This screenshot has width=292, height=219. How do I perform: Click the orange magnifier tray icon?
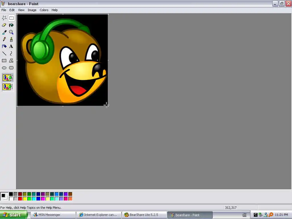271,215
